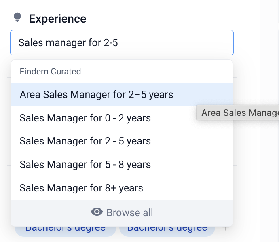Choose "Sales Manager for 0 - 2 years"
Viewport: 279px width, 242px height.
(x=85, y=118)
